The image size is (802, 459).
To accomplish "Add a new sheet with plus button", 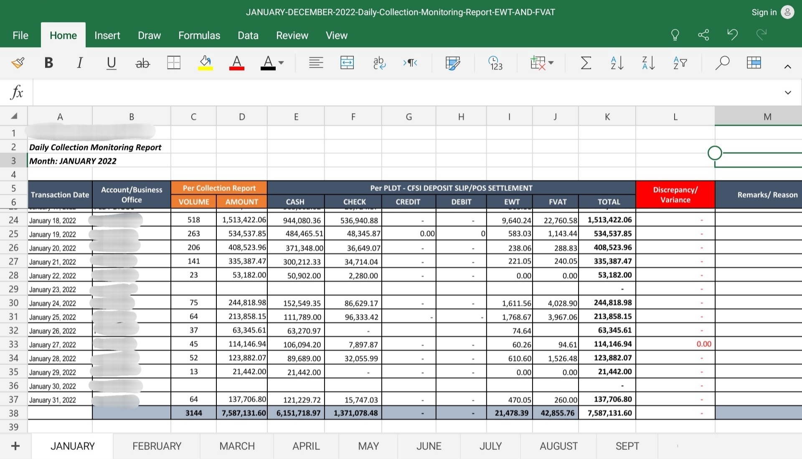I will (x=15, y=446).
